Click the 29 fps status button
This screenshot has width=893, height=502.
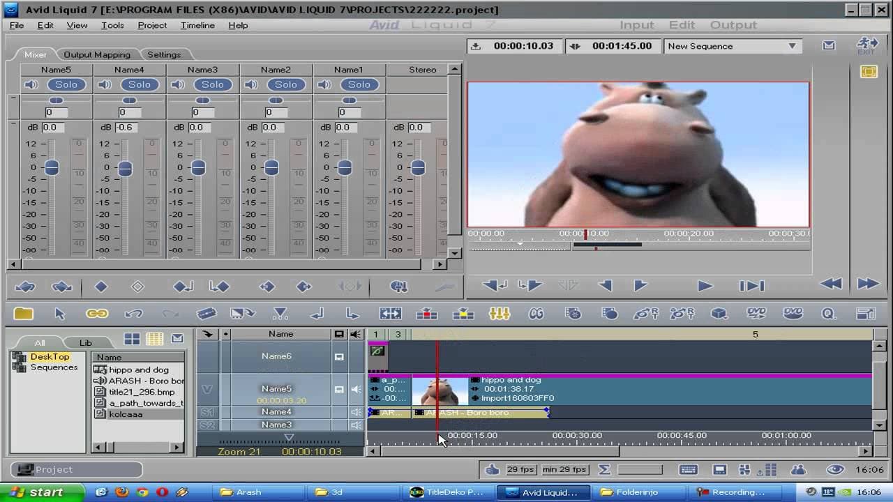(x=521, y=469)
